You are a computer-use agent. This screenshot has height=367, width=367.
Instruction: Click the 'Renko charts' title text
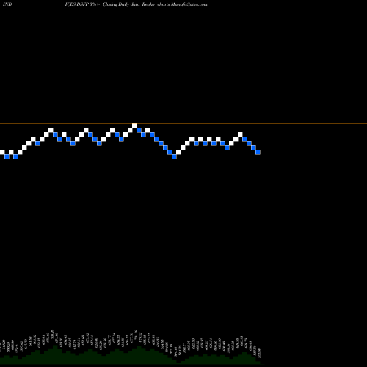[156, 4]
